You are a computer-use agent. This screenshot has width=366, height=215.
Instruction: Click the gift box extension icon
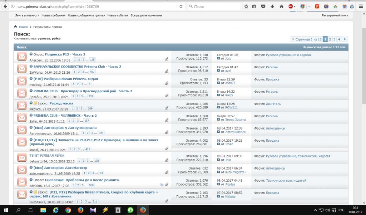[345, 6]
